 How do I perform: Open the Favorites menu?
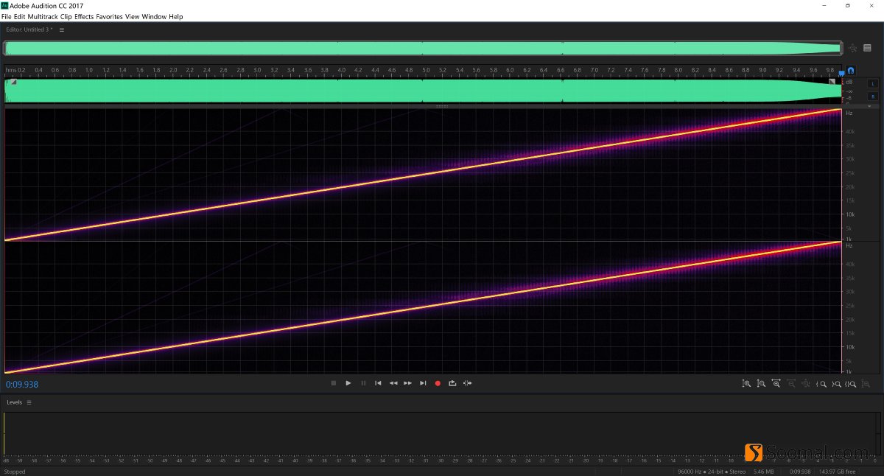pos(110,16)
